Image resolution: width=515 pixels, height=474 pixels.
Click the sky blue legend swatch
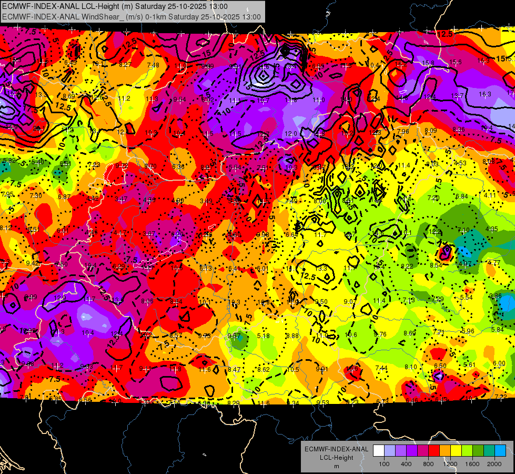click(x=500, y=451)
